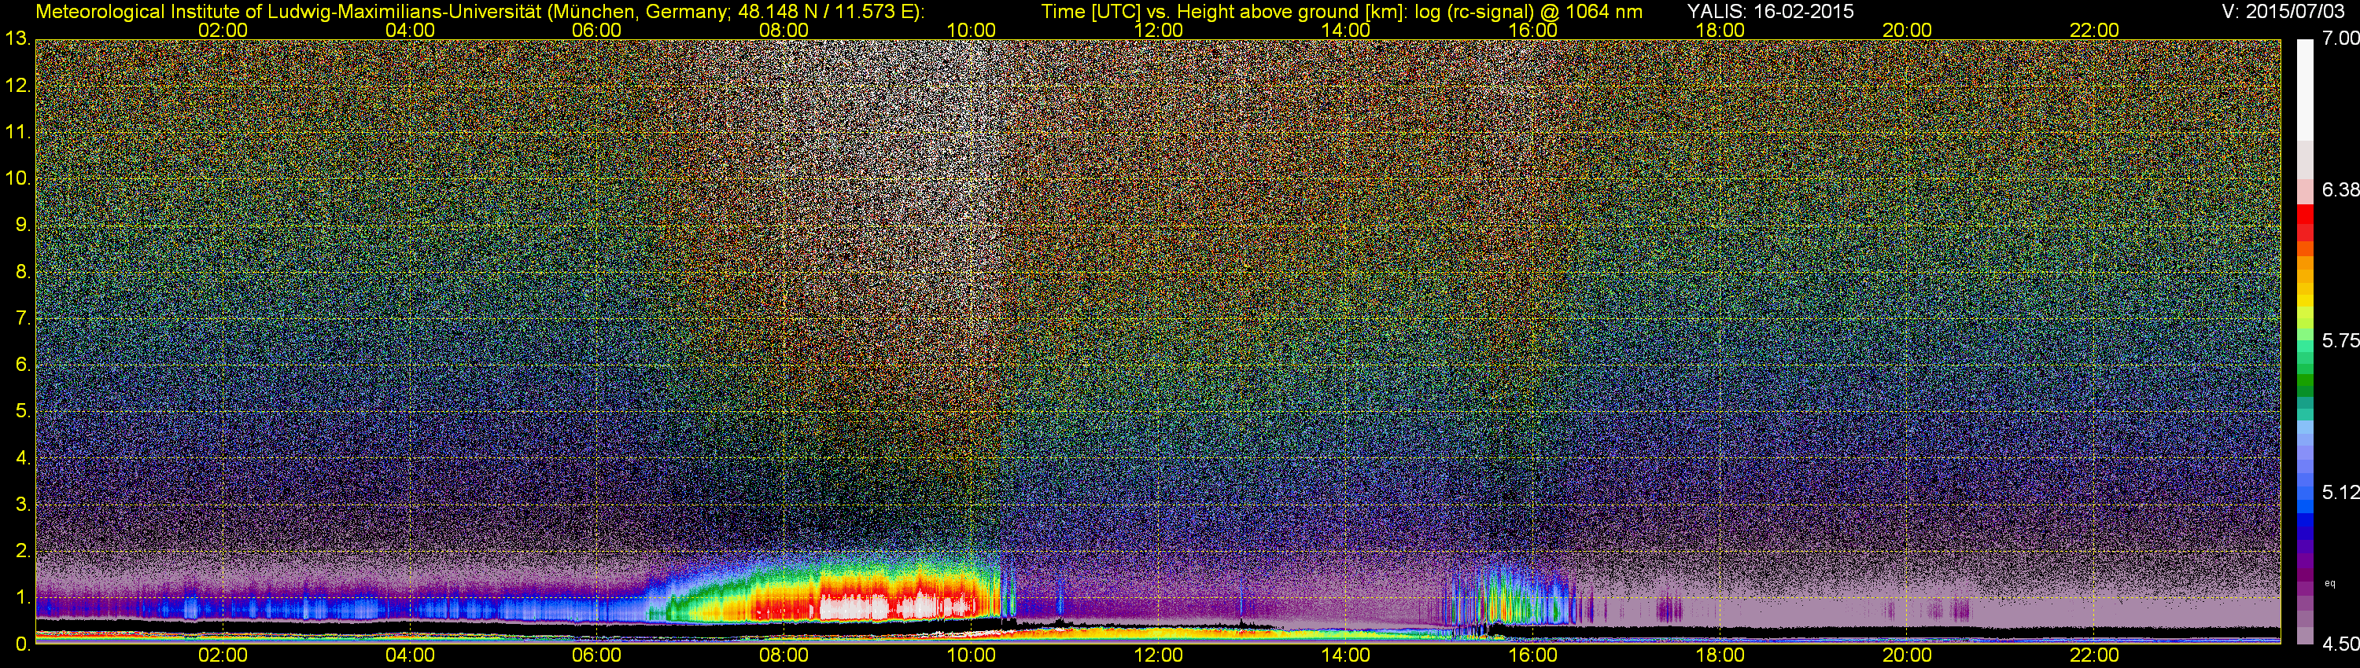Select the 16:00 label on the top time axis
2360x668 pixels.
[1532, 30]
